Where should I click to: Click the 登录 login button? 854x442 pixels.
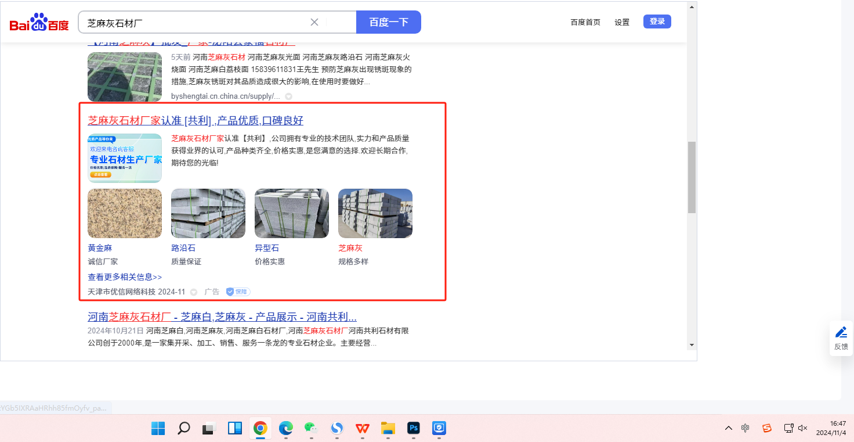click(657, 21)
